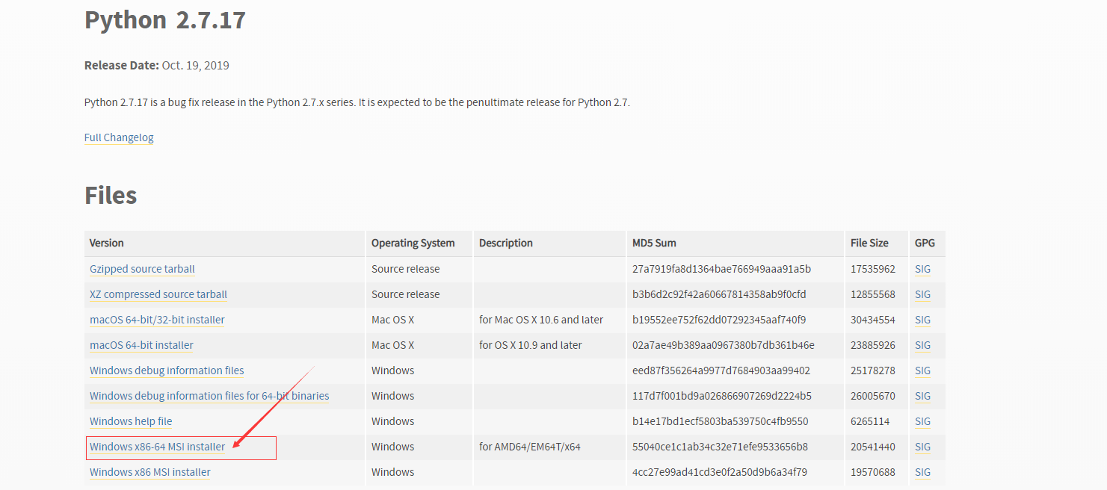
Task: Select MD5 sum 02a7ae49b389aa0967380b7db361b46e
Action: pos(724,345)
